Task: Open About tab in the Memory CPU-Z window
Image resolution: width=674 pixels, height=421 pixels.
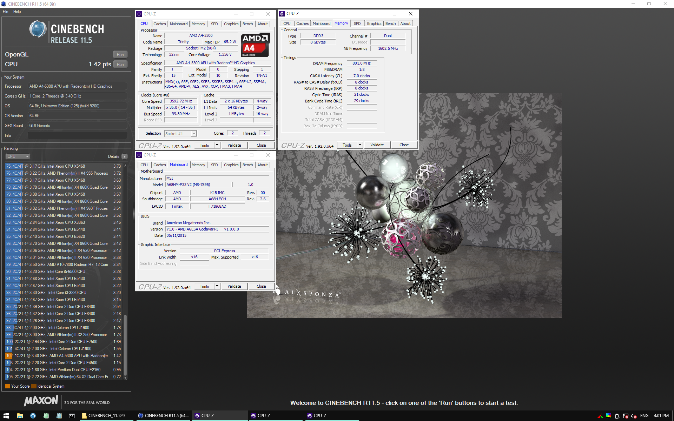Action: point(405,24)
